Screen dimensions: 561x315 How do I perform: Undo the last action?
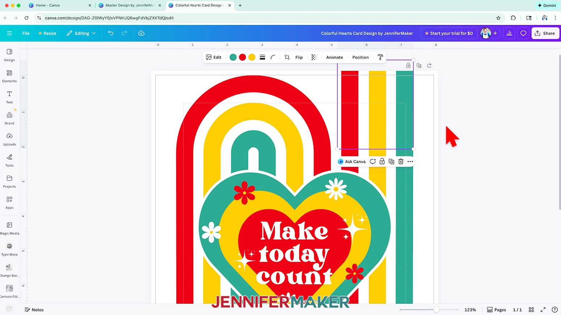point(111,33)
